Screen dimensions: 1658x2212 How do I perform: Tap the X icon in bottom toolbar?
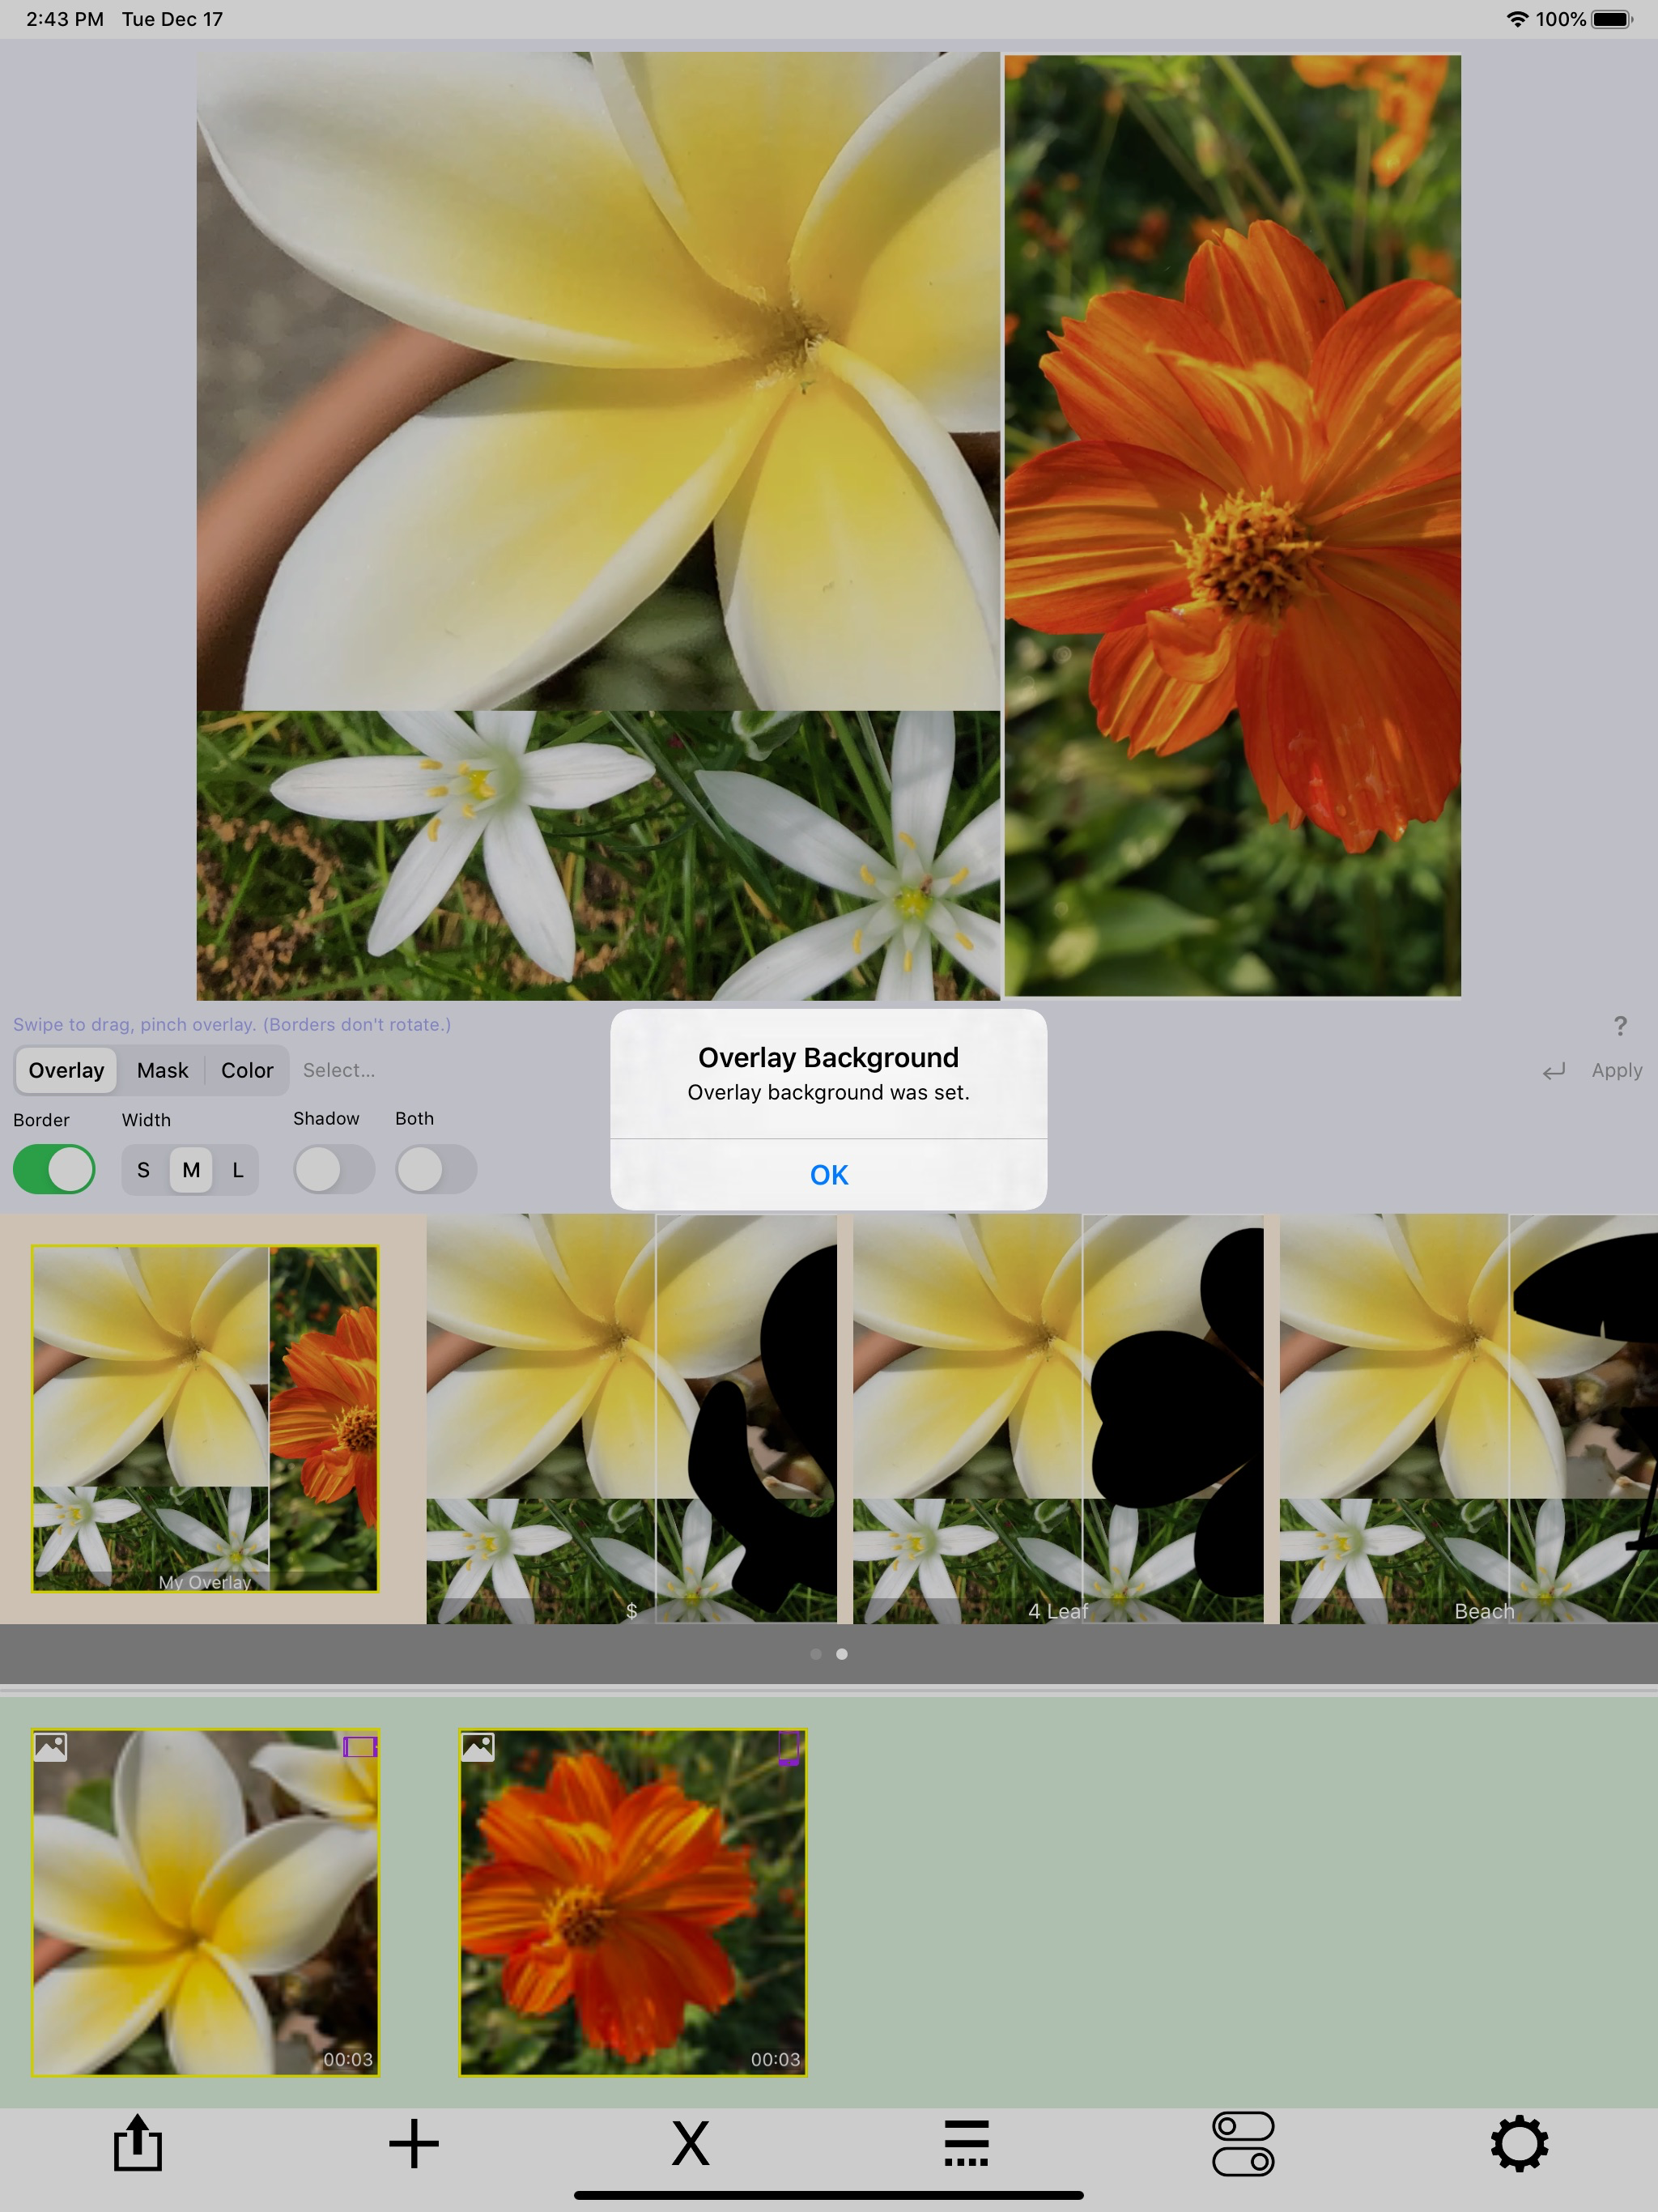coord(690,2143)
